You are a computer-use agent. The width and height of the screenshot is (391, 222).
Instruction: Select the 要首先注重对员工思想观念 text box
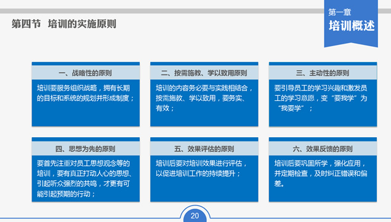coord(86,179)
